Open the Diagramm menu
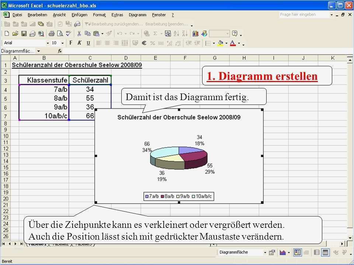The width and height of the screenshot is (354, 265). point(138,15)
